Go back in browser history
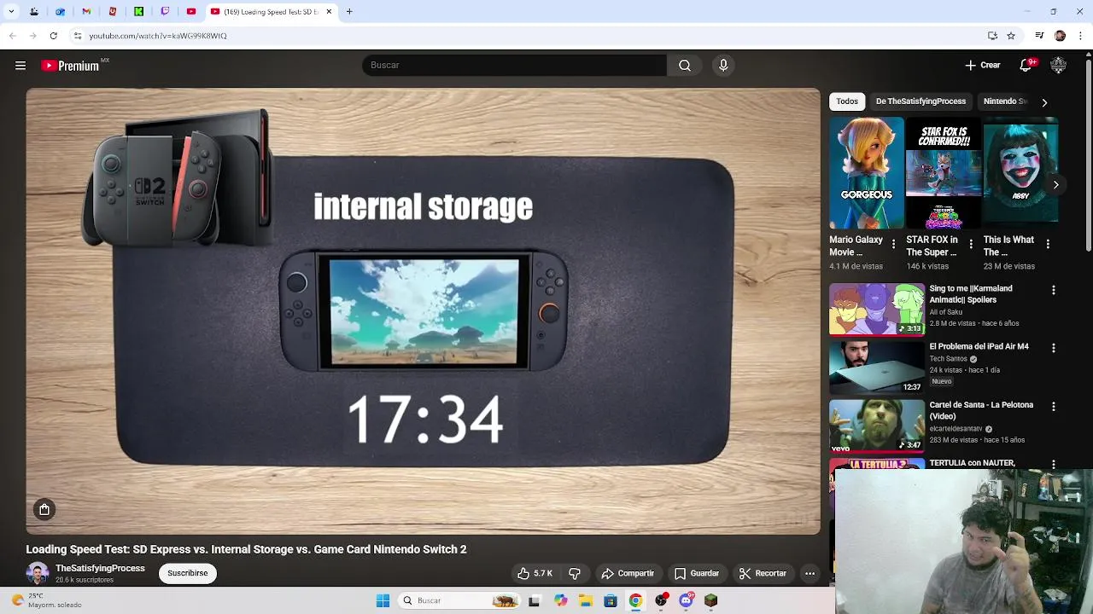 coord(12,36)
